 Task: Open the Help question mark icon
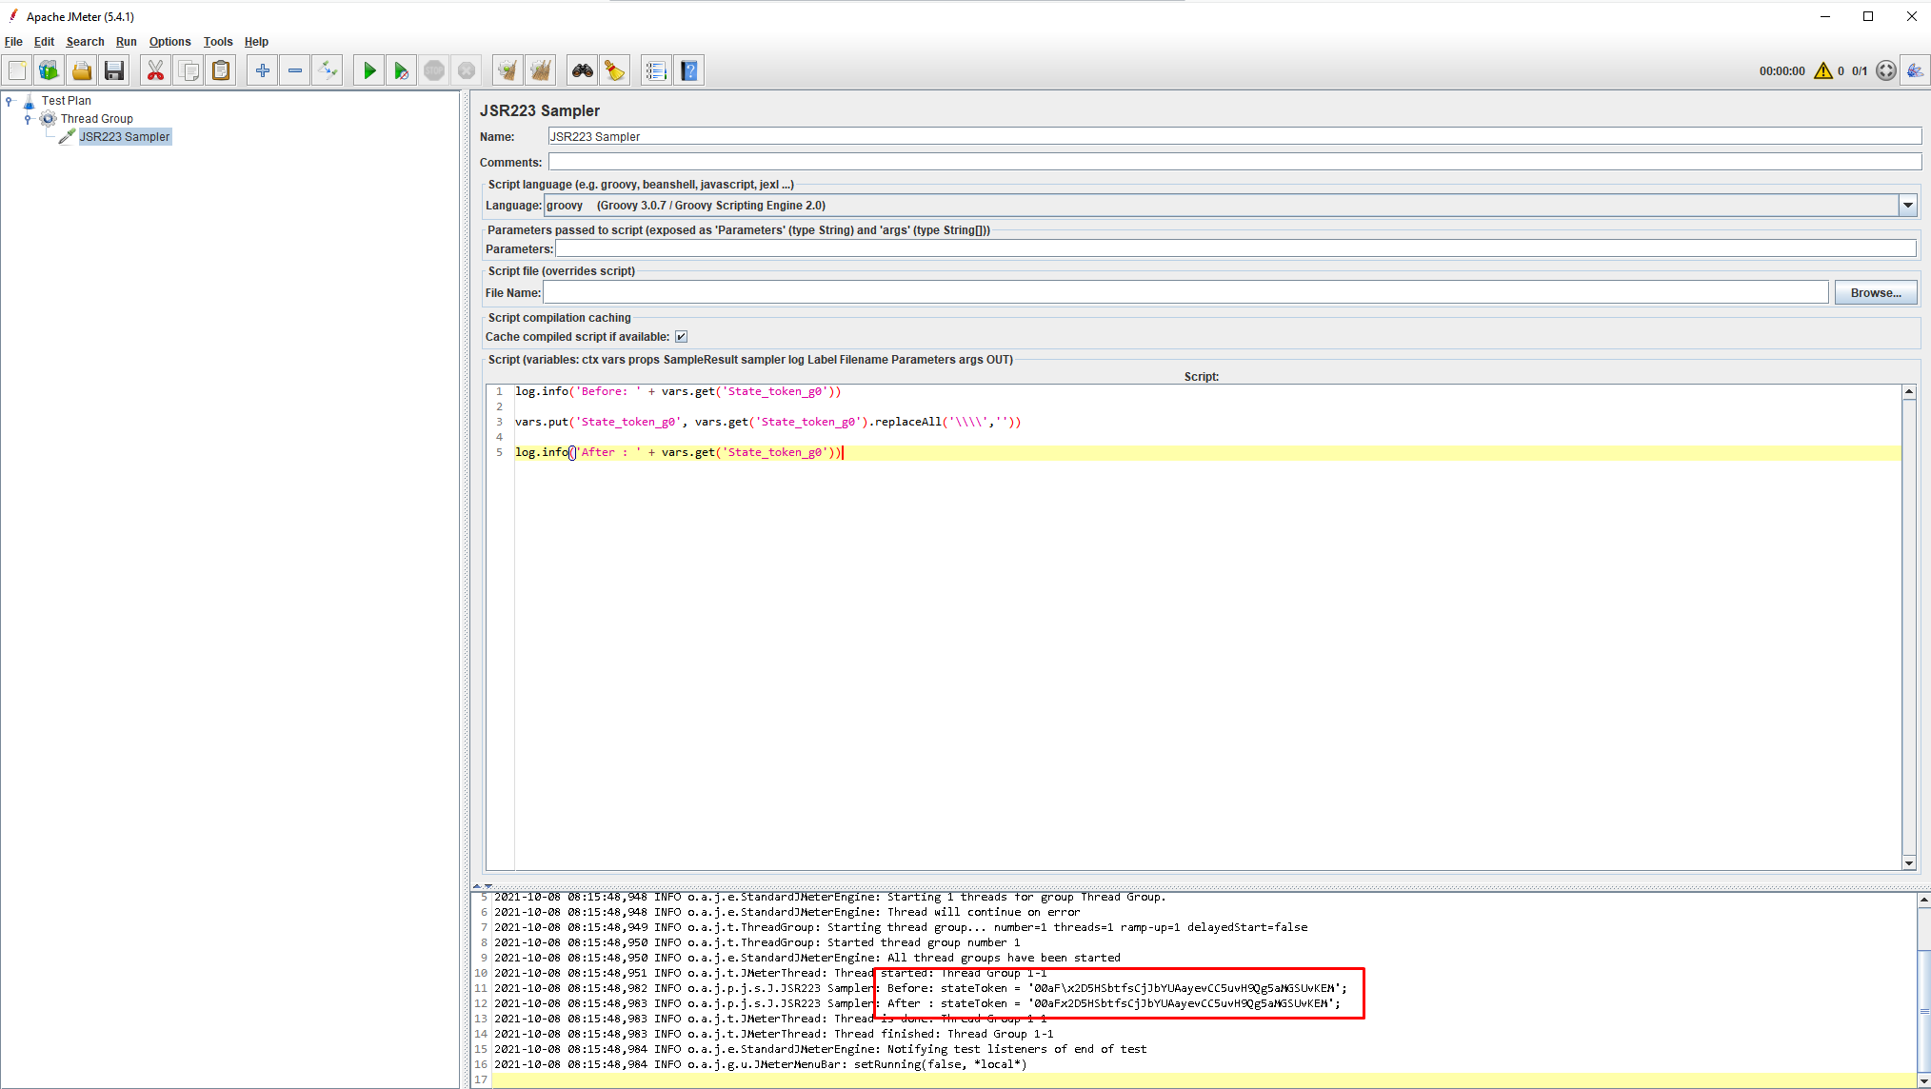(x=689, y=70)
